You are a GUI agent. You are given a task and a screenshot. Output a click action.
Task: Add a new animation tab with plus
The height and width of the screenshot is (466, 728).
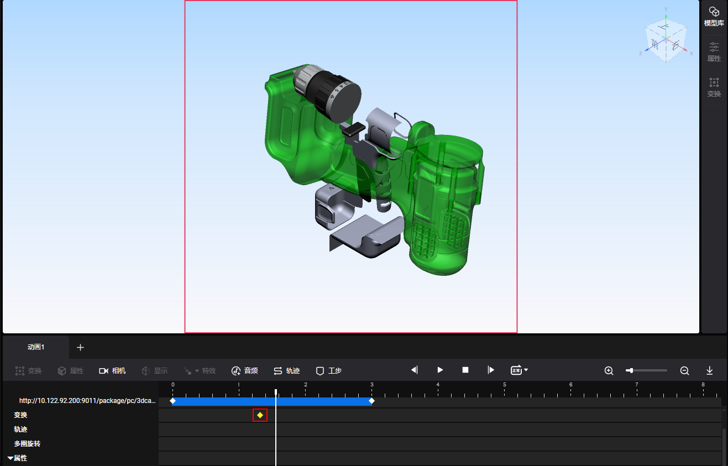(80, 347)
